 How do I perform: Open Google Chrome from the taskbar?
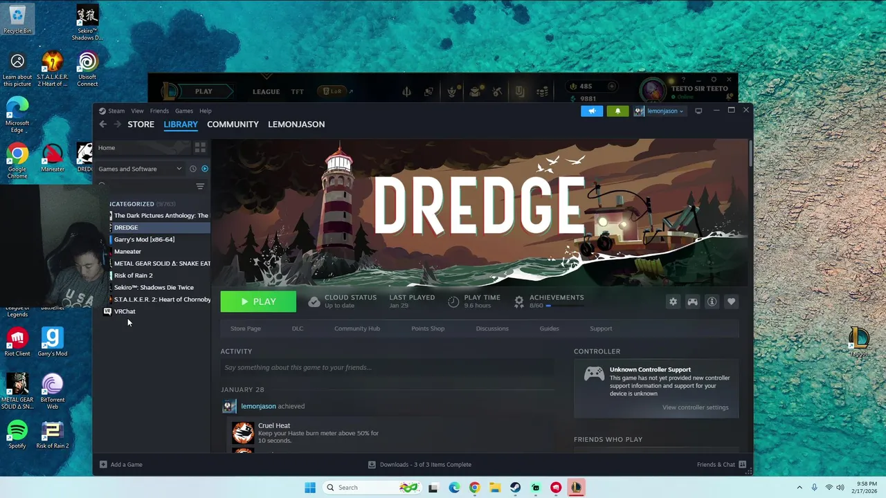pos(474,488)
